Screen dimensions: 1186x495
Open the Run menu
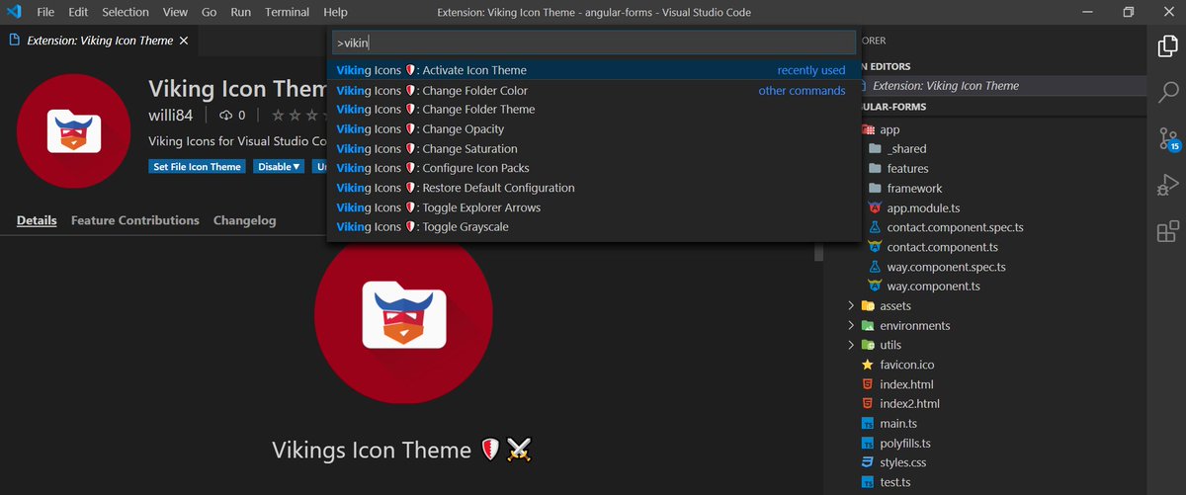pyautogui.click(x=240, y=12)
